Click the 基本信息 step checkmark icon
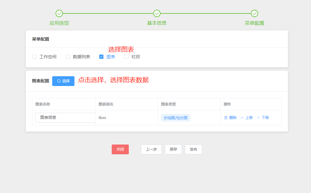The width and height of the screenshot is (311, 193). [157, 13]
